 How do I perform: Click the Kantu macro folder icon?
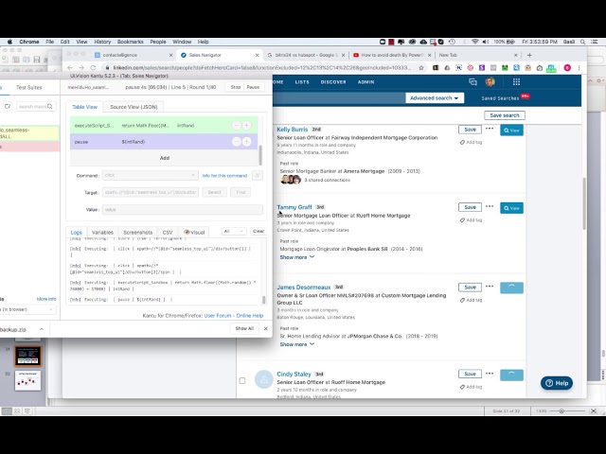tap(8, 106)
